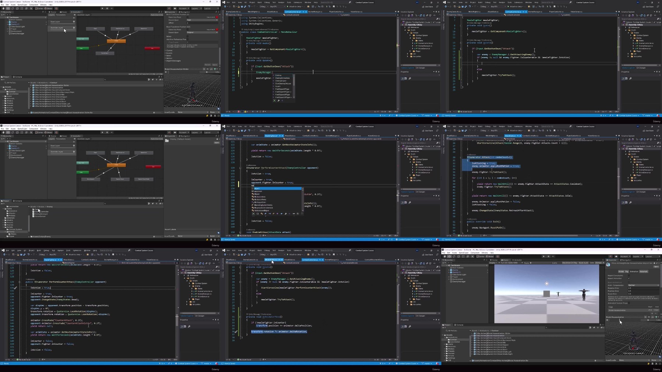This screenshot has width=662, height=372.
Task: Select Rotate tool in Unity window showing Game view
Action: 454,256
